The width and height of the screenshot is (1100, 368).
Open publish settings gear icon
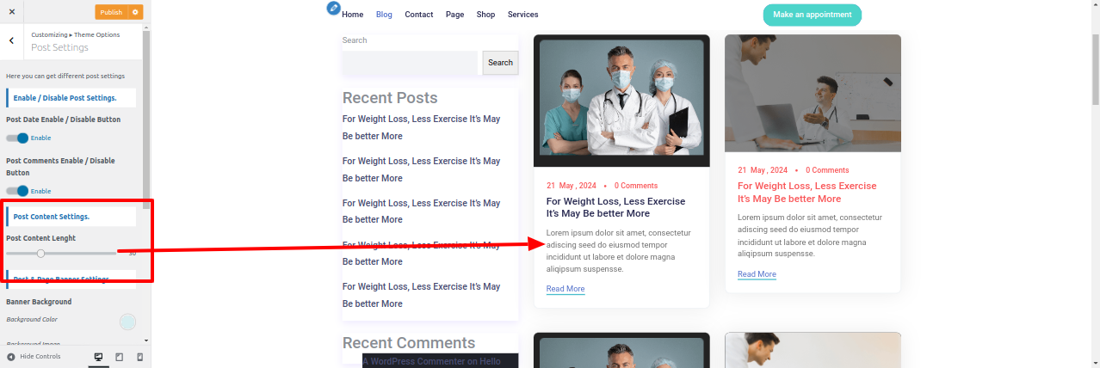pos(135,12)
